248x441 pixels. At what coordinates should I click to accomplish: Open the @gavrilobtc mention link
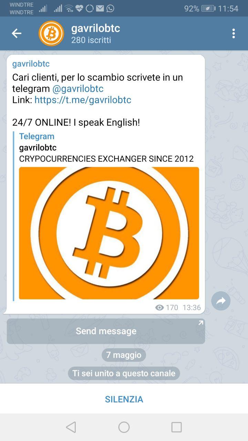[78, 89]
